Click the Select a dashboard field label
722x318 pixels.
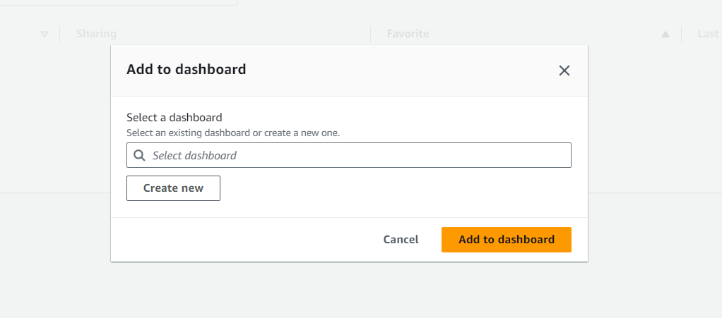tap(174, 117)
